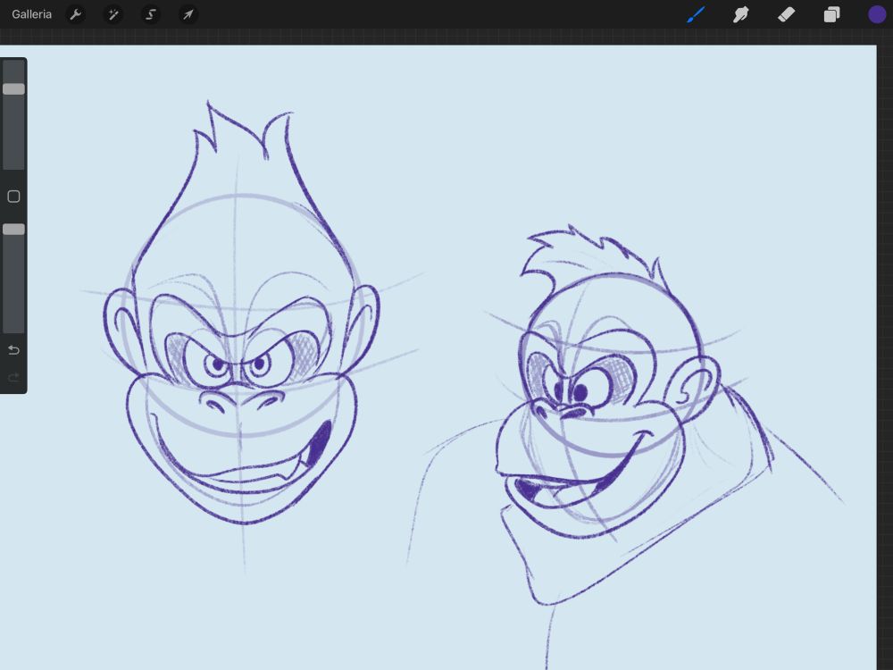This screenshot has width=893, height=670.
Task: Redo the last undone stroke
Action: (13, 377)
